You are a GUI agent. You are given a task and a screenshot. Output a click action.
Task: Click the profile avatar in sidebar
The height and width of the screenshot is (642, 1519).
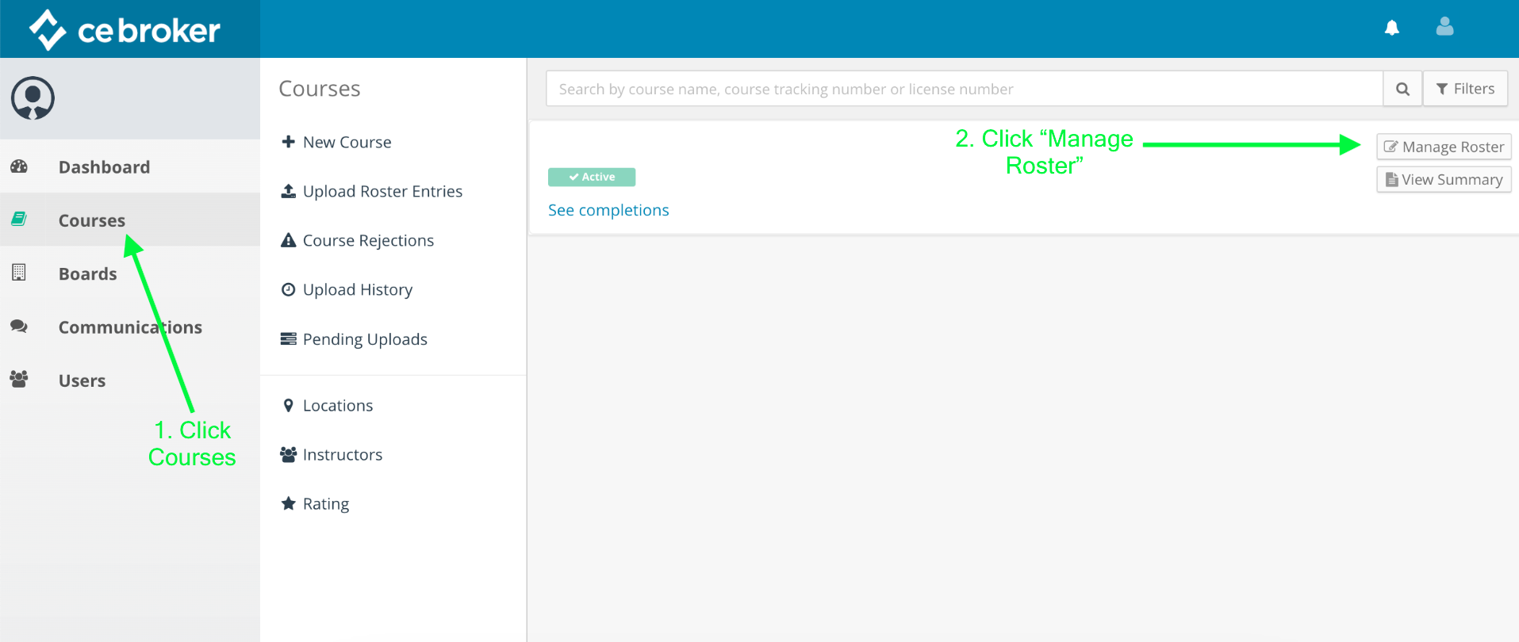[33, 98]
